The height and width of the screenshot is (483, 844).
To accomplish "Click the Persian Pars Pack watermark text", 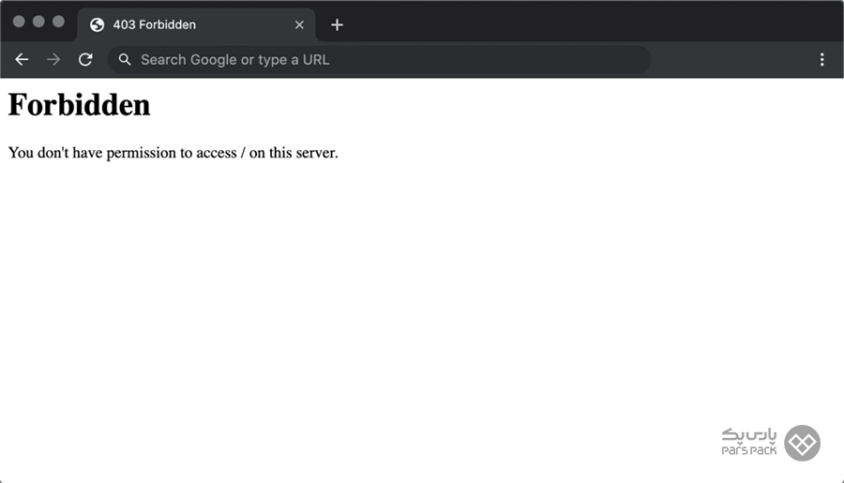I will click(749, 434).
